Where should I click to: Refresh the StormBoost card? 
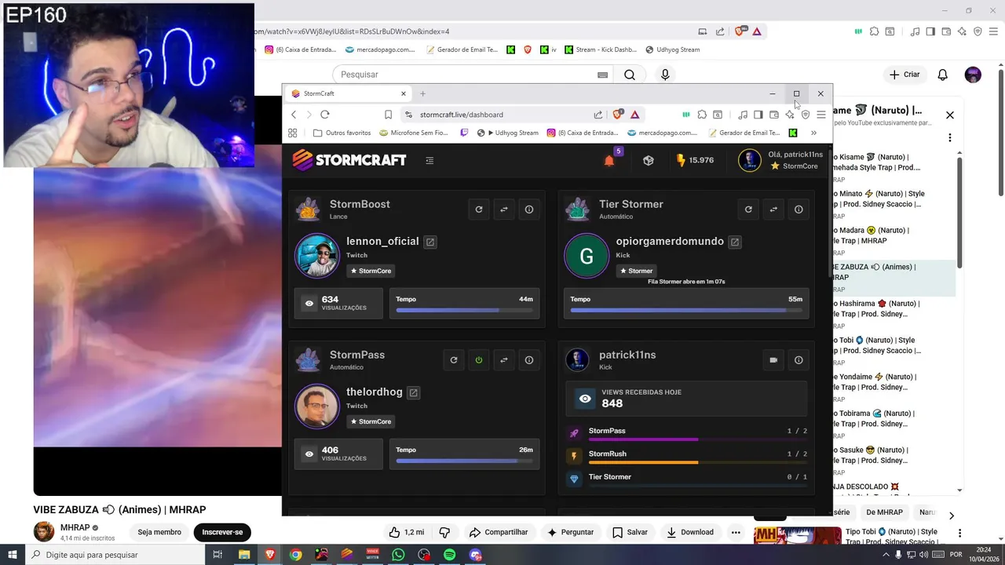[x=479, y=210]
